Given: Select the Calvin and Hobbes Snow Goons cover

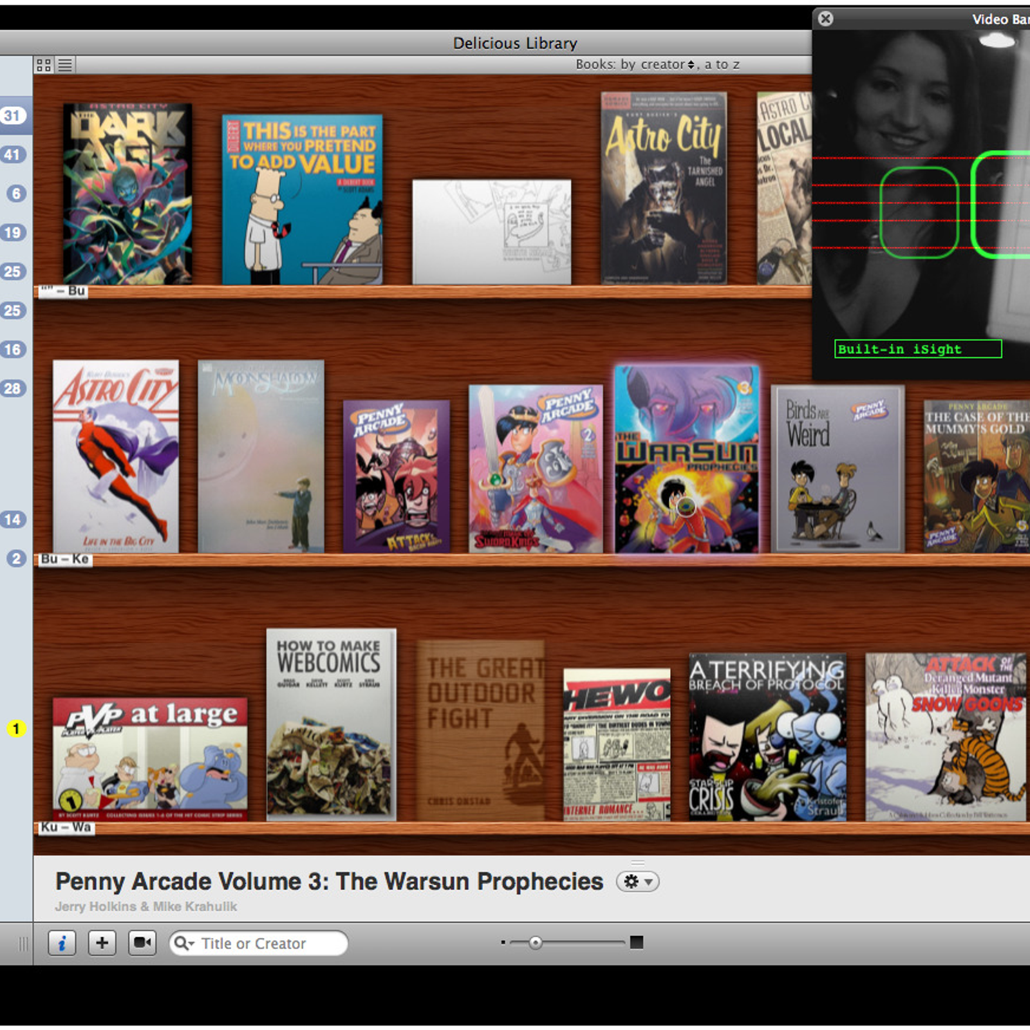Looking at the screenshot, I should [x=946, y=737].
